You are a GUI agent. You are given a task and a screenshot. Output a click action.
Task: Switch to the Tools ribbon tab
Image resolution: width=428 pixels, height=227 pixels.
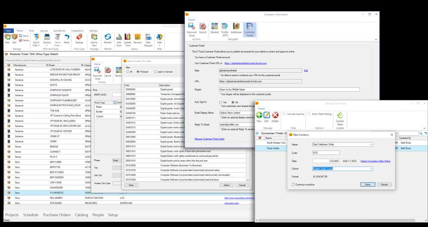point(31,31)
